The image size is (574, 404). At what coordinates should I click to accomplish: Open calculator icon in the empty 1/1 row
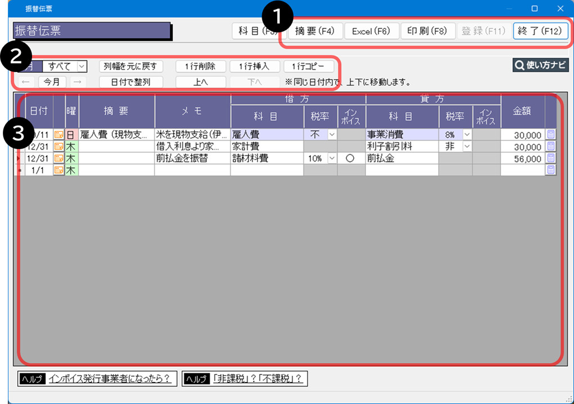point(550,170)
